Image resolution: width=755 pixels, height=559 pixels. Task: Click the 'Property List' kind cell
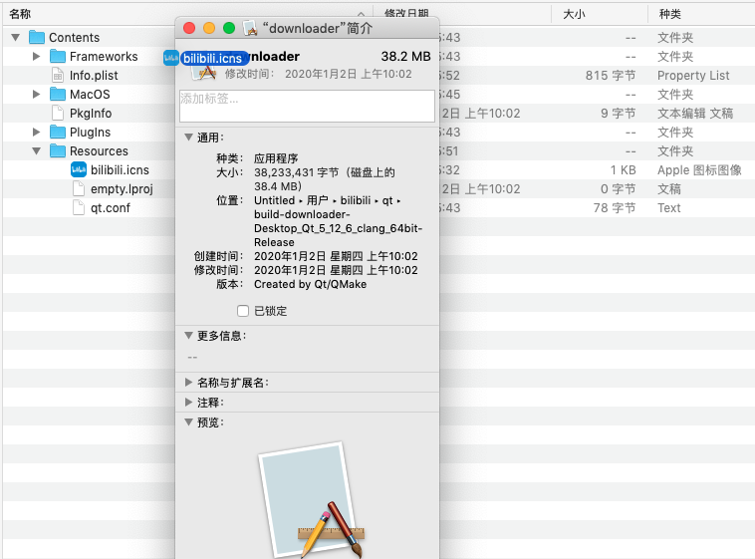click(x=693, y=75)
